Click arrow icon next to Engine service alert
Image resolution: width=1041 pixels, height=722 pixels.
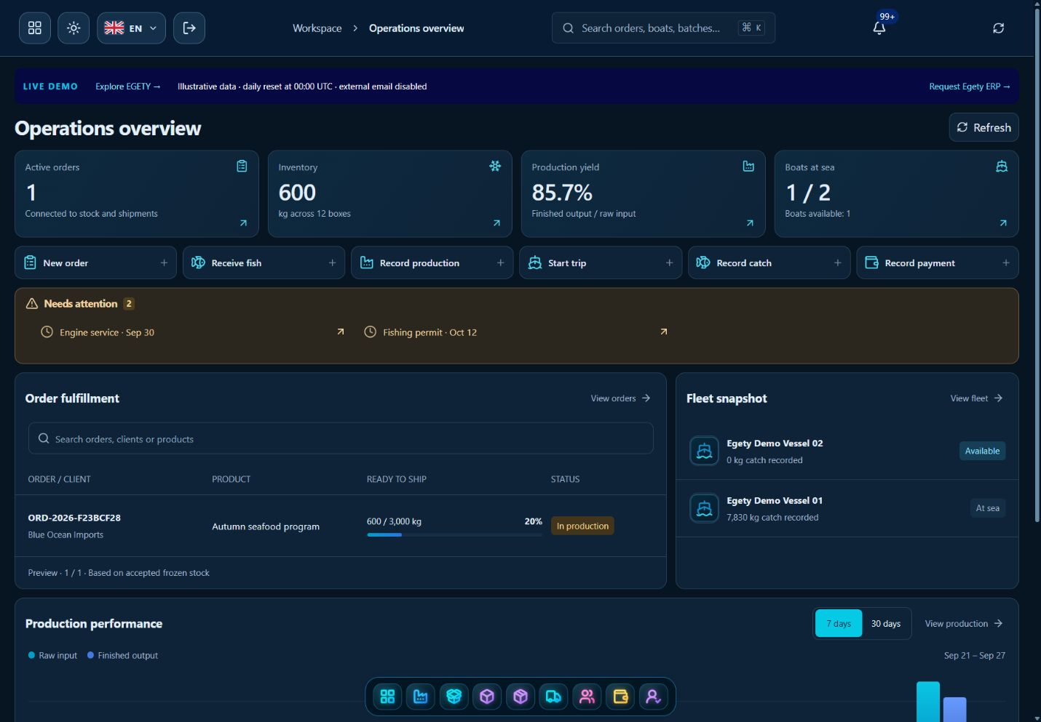[340, 332]
